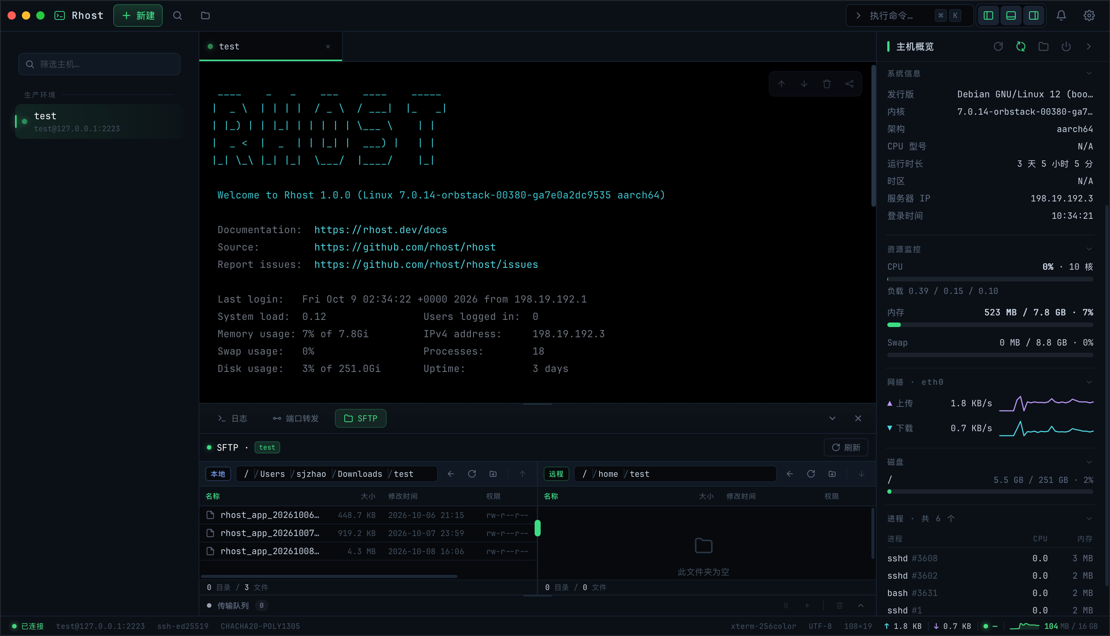Switch to the 端口转发 tab
The width and height of the screenshot is (1110, 636).
point(296,418)
